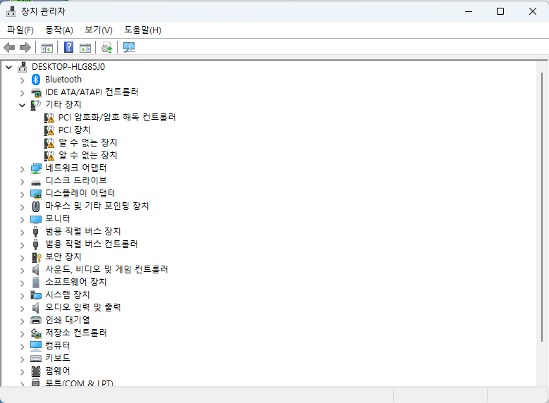
Task: Select the first 알 수 없는 장치 entry
Action: pos(88,143)
